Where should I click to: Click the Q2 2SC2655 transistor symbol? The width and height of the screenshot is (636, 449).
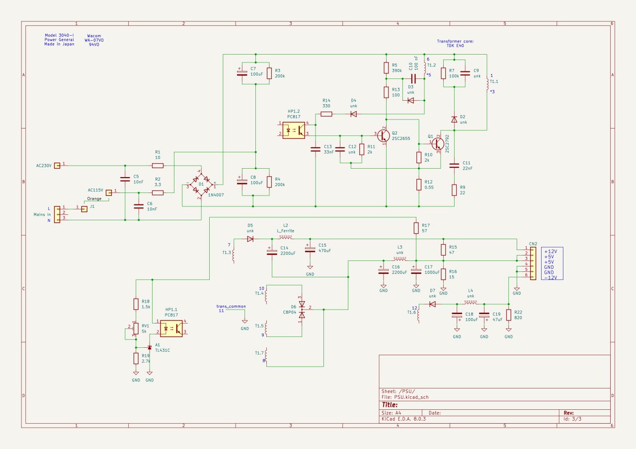pos(383,135)
